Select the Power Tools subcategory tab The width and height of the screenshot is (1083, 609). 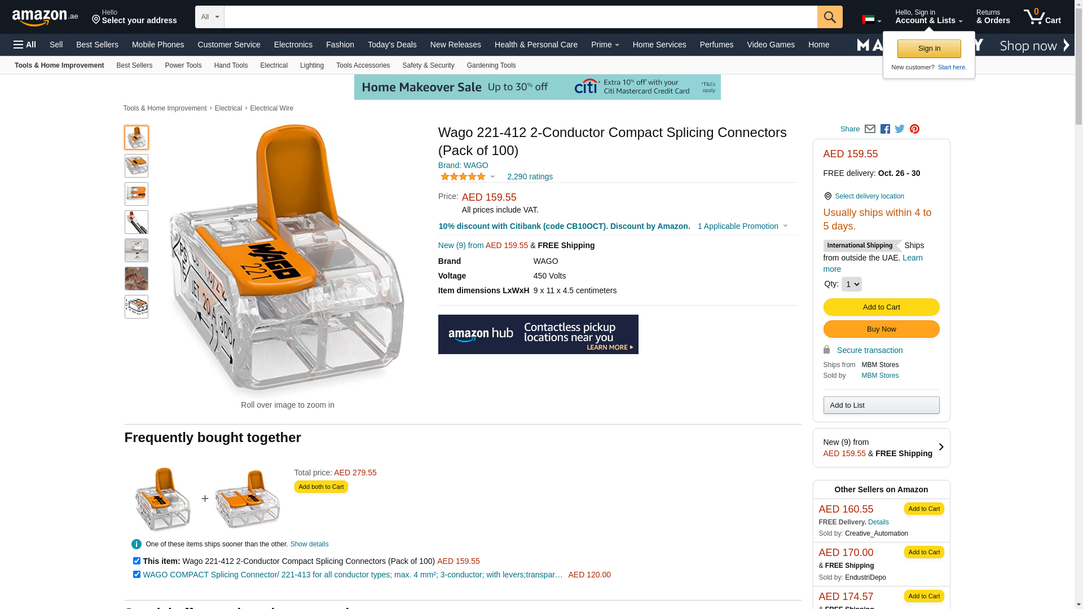click(183, 65)
